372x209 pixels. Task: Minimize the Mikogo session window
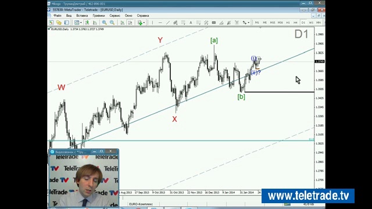point(303,3)
